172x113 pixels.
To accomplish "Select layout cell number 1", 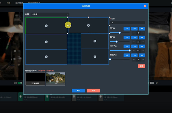I will pos(46,26).
